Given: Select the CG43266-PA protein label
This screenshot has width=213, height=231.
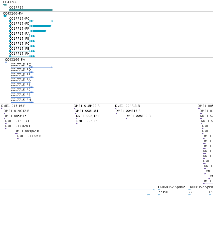Looking at the screenshot, I should pyautogui.click(x=15, y=59).
